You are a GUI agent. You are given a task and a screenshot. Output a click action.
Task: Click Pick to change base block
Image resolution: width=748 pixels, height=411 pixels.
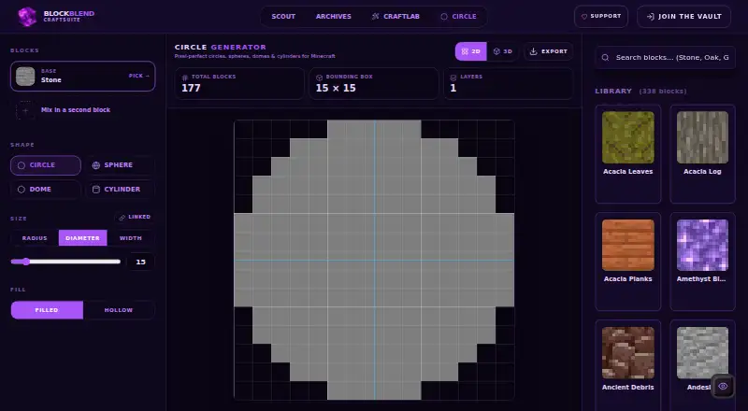(138, 76)
